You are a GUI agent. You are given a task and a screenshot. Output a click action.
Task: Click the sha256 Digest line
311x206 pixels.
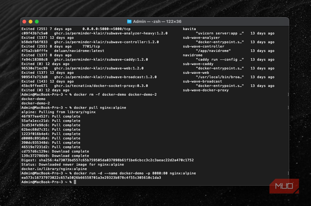coord(107,160)
